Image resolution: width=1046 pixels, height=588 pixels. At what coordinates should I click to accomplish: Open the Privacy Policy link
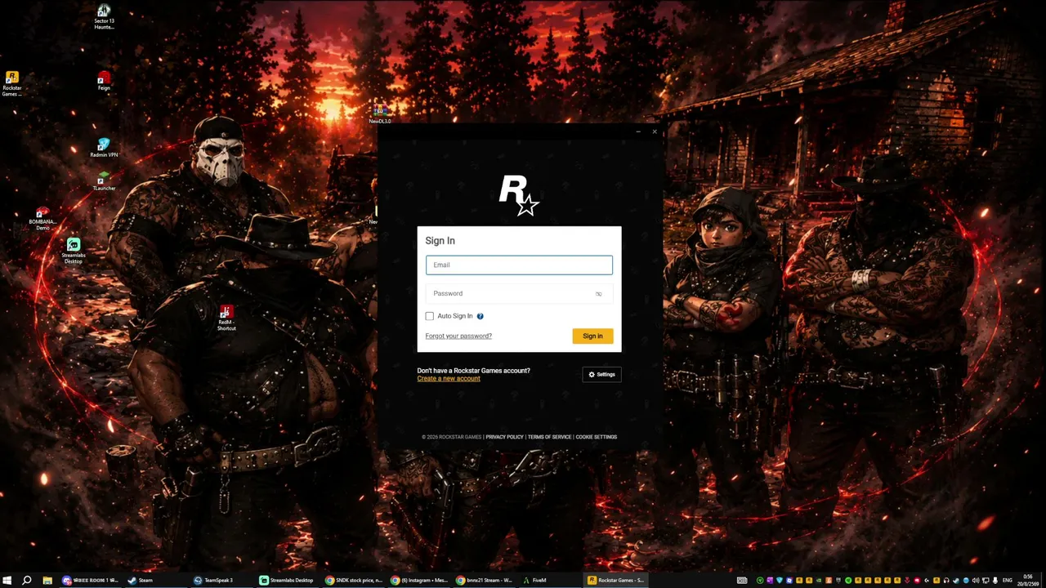504,437
